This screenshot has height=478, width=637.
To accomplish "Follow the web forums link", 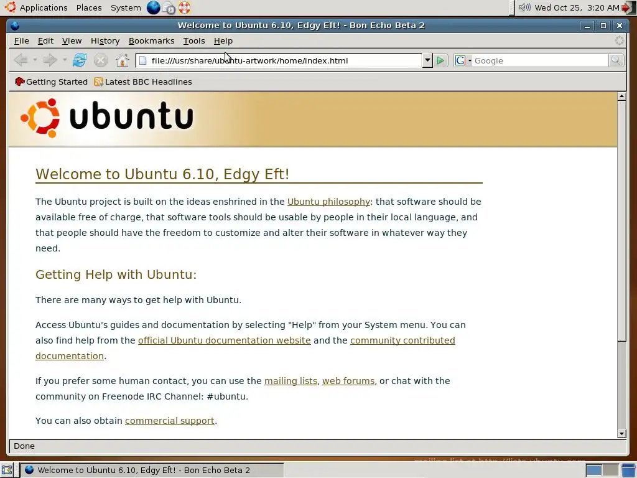I will pyautogui.click(x=348, y=381).
